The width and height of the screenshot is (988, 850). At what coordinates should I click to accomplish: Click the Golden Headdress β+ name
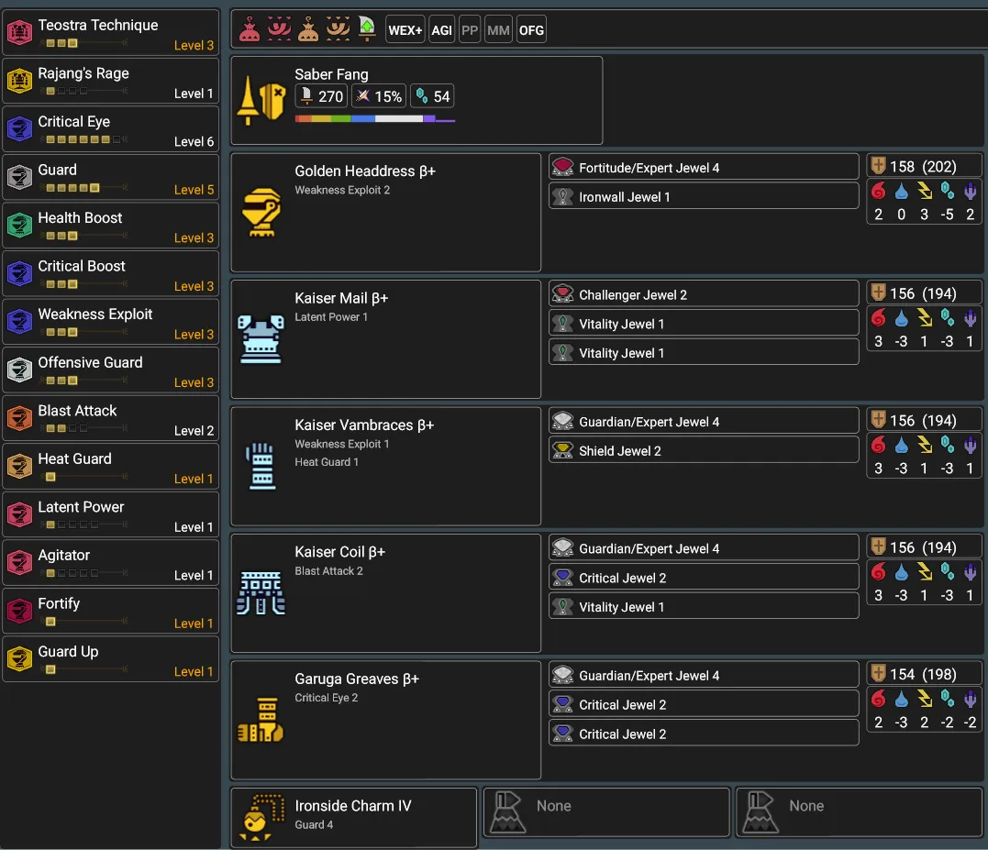coord(365,171)
